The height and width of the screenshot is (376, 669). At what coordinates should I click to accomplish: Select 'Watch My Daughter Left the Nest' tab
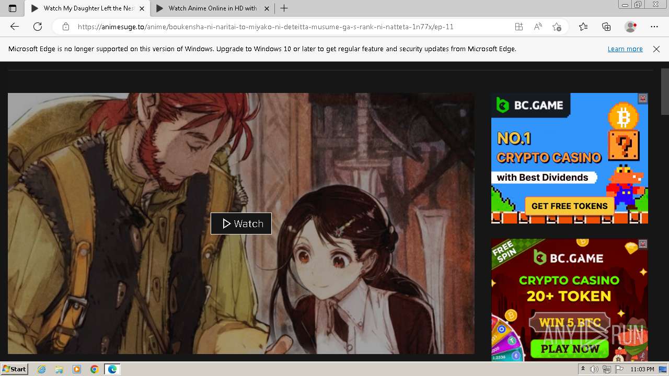(87, 8)
